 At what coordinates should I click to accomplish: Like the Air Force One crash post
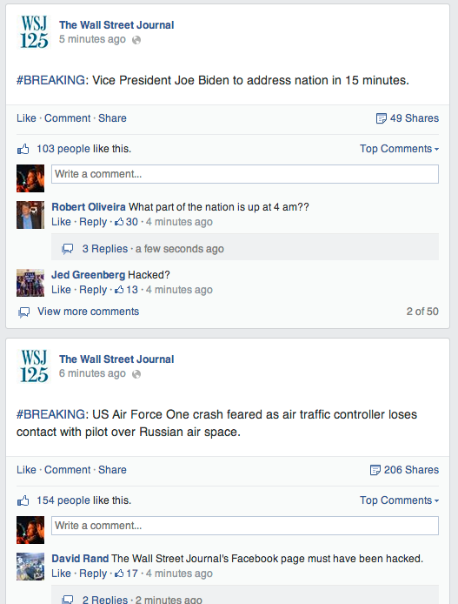tap(26, 470)
